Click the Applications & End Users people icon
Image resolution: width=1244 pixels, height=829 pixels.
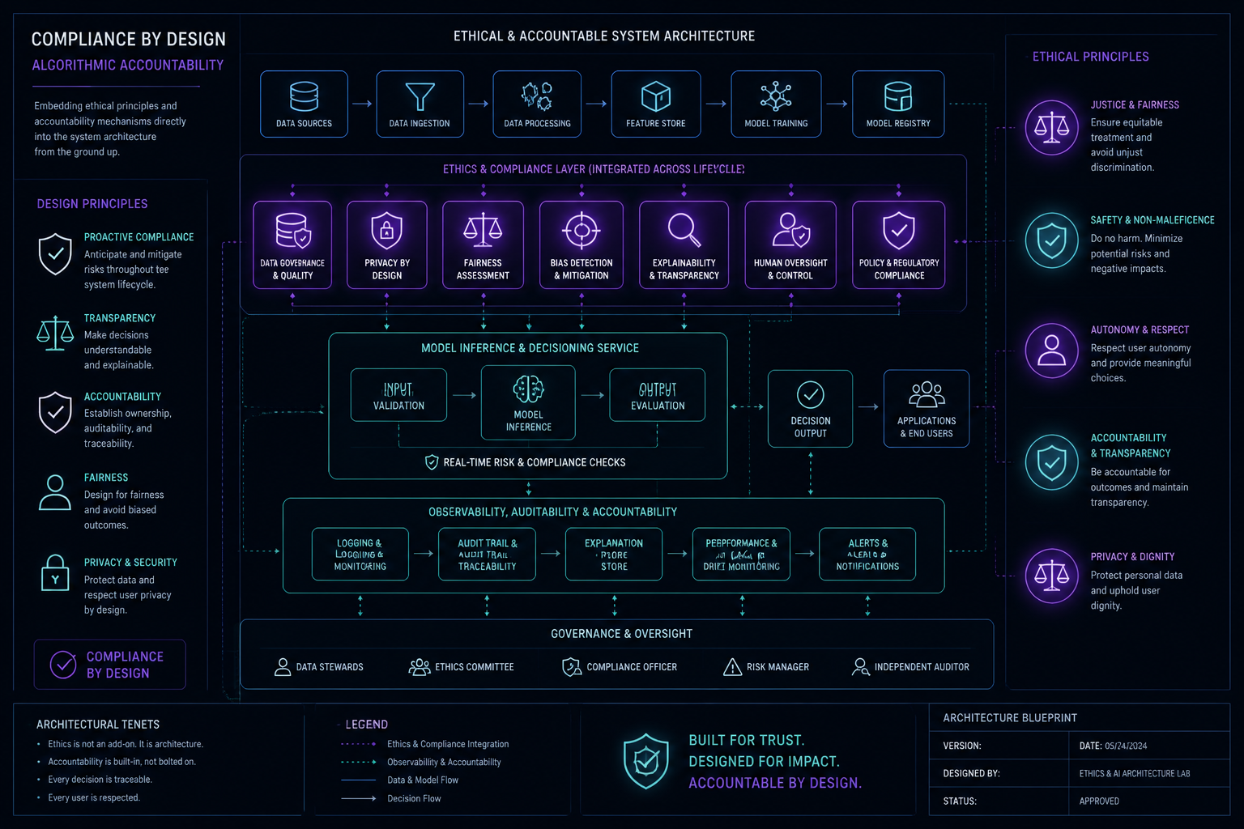[927, 394]
